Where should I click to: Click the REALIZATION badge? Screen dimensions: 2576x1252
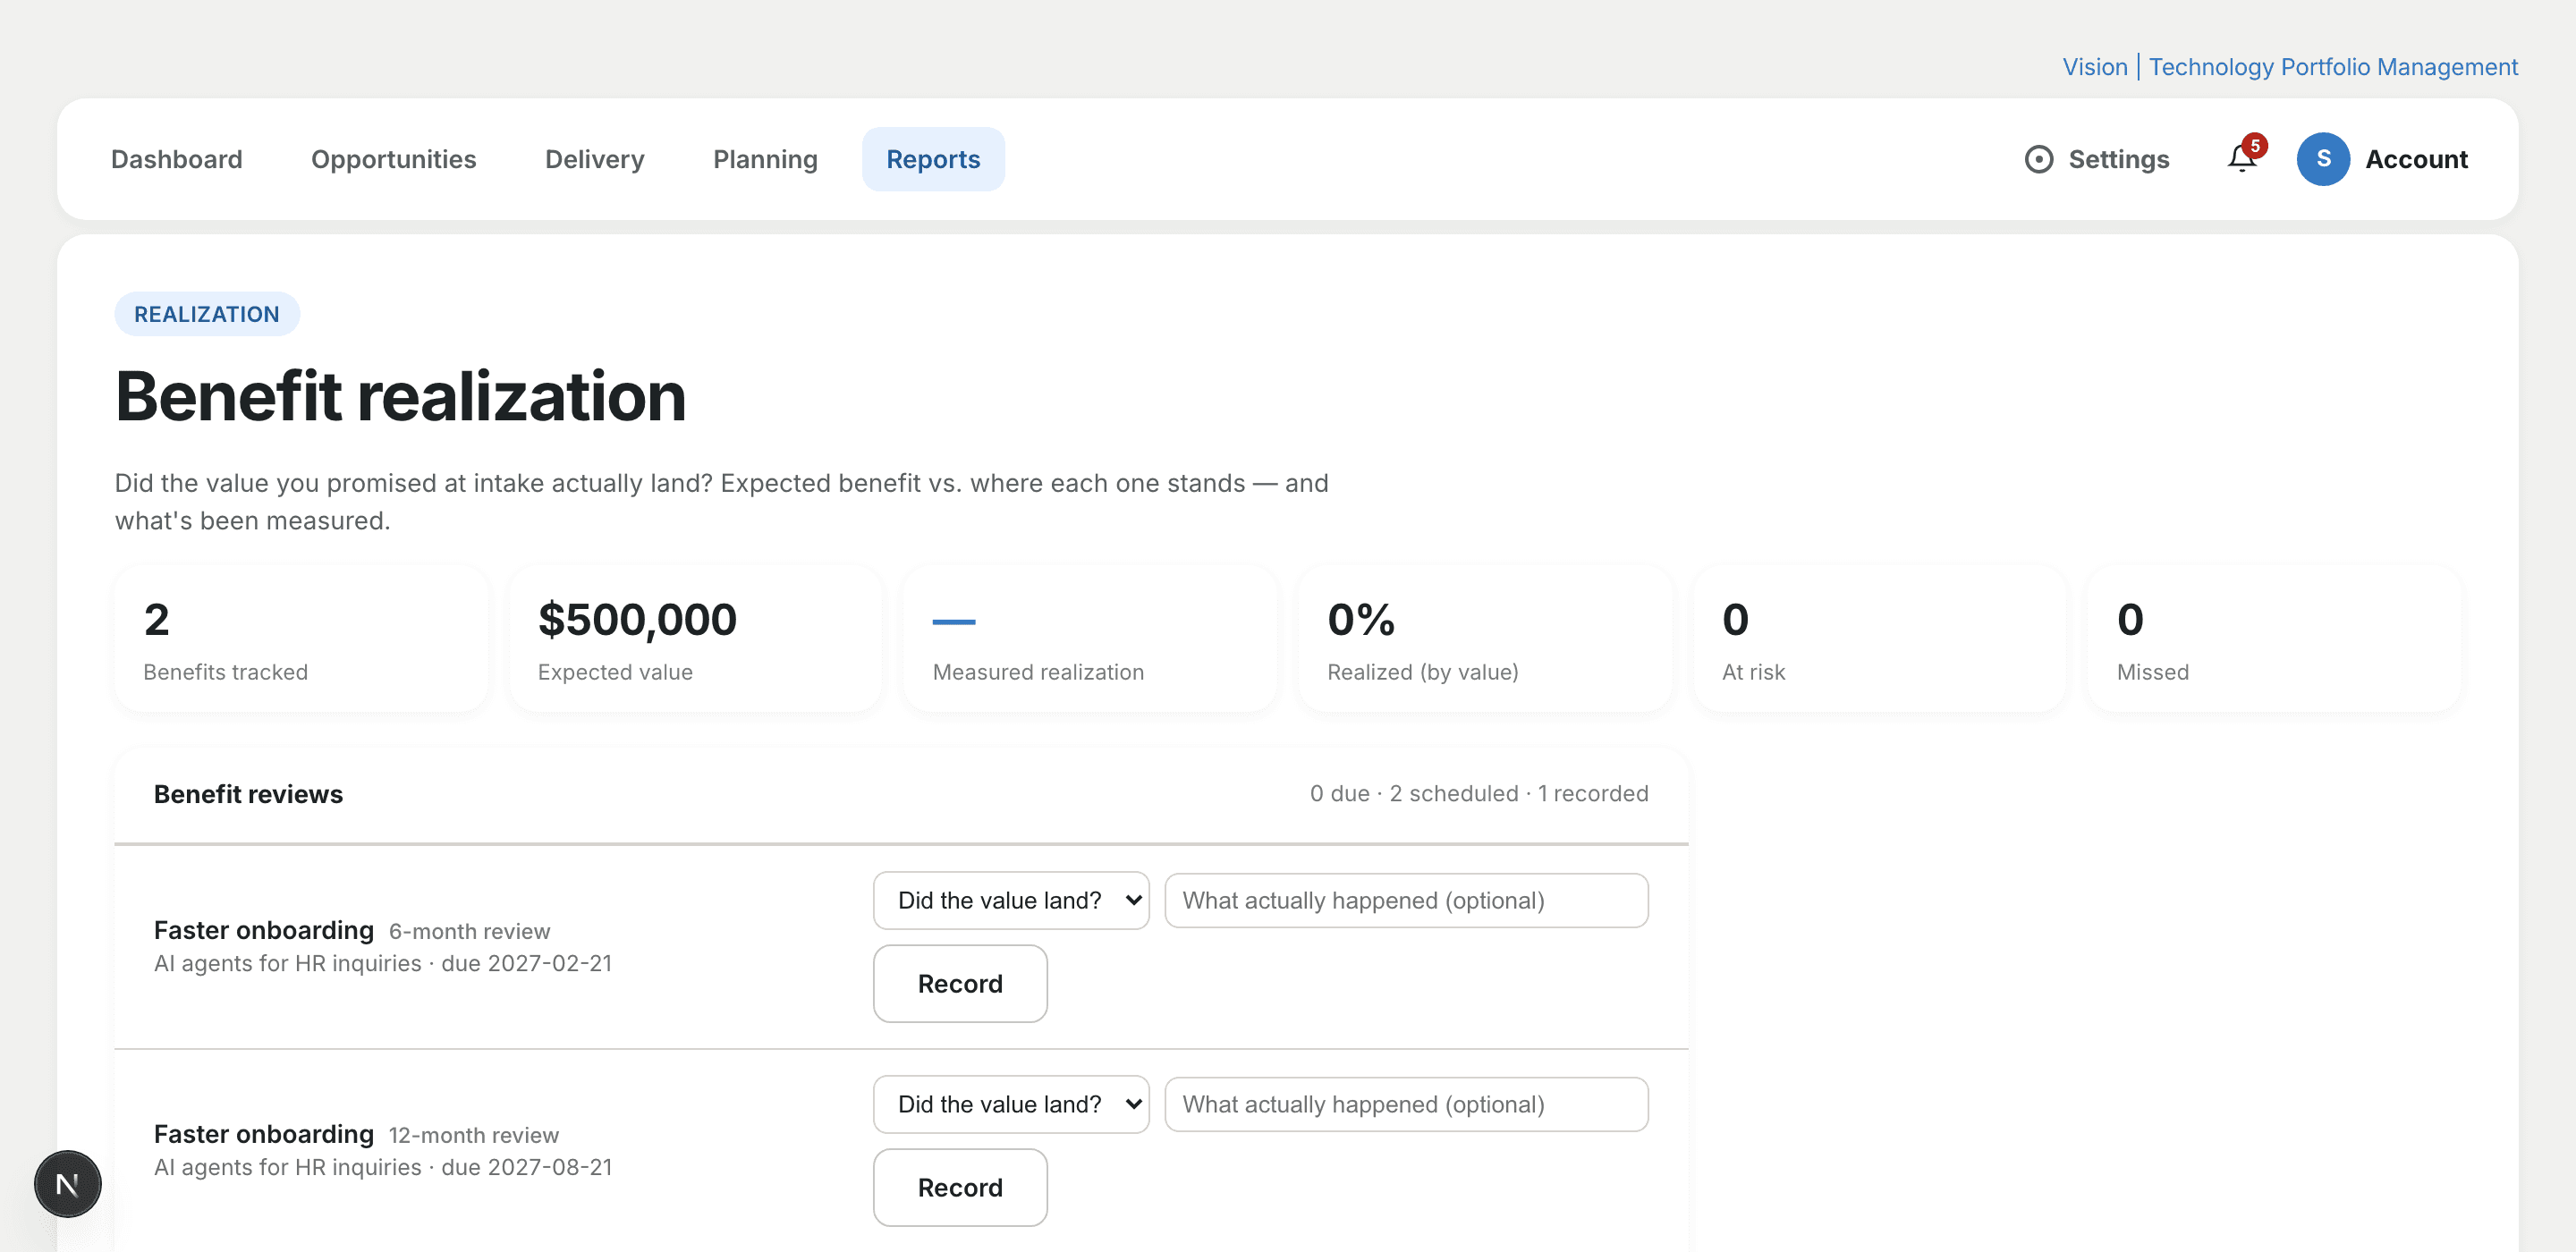[207, 314]
